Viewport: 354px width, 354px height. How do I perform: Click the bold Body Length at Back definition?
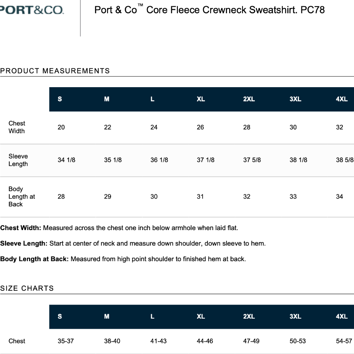34,259
